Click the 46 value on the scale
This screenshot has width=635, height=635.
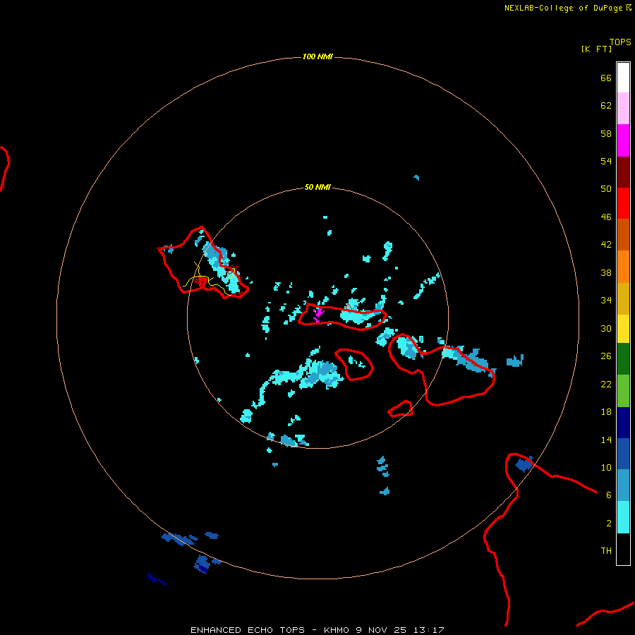point(606,217)
